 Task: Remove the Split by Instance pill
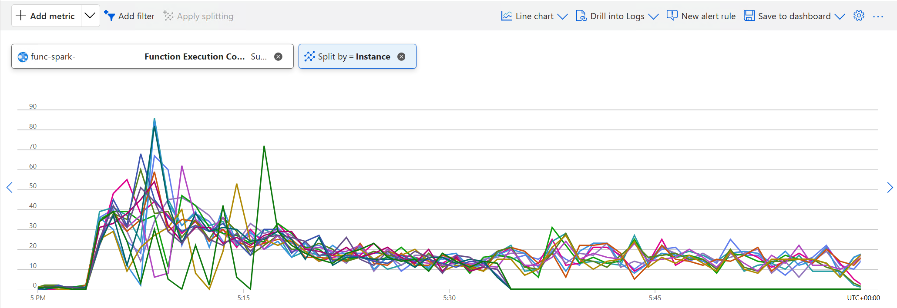click(401, 56)
